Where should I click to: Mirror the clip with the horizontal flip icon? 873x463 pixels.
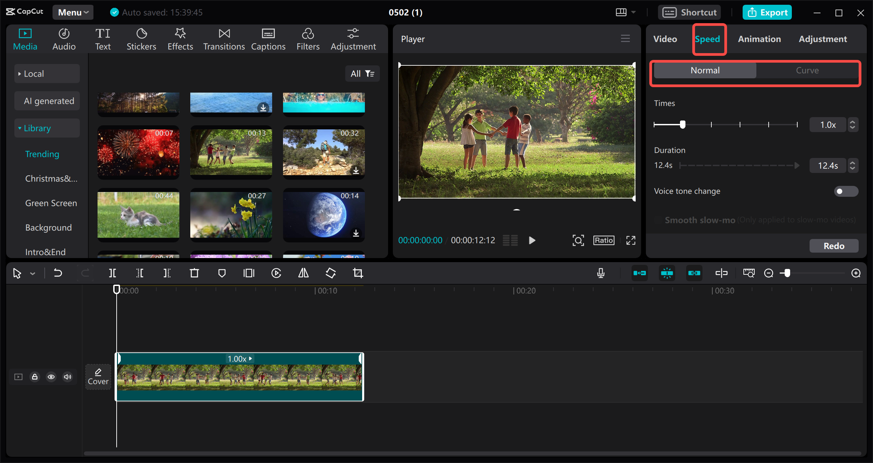pos(303,273)
